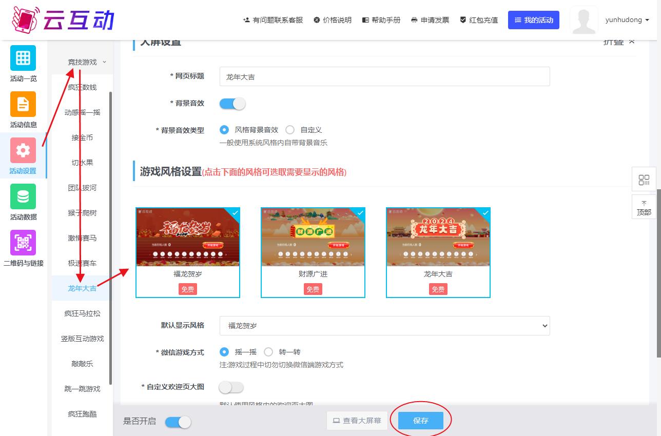
Task: Open 切水果 menu item
Action: click(x=82, y=163)
